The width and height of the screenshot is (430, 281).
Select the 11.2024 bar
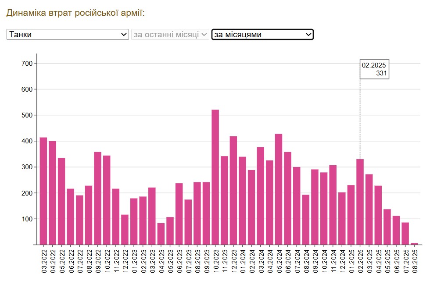(x=333, y=205)
